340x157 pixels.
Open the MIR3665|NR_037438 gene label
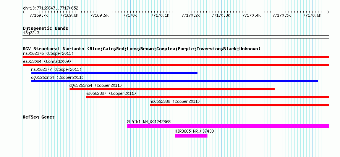click(194, 131)
